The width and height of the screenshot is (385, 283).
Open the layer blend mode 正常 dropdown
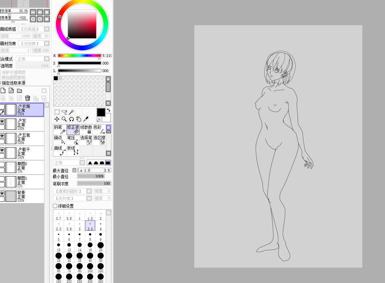point(47,59)
